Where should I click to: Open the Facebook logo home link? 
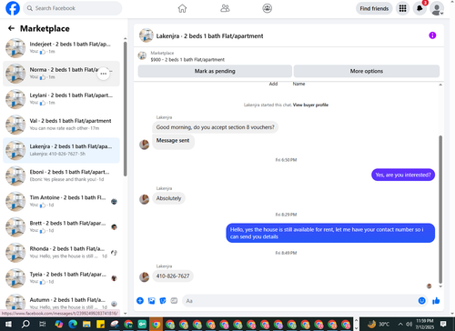point(13,8)
